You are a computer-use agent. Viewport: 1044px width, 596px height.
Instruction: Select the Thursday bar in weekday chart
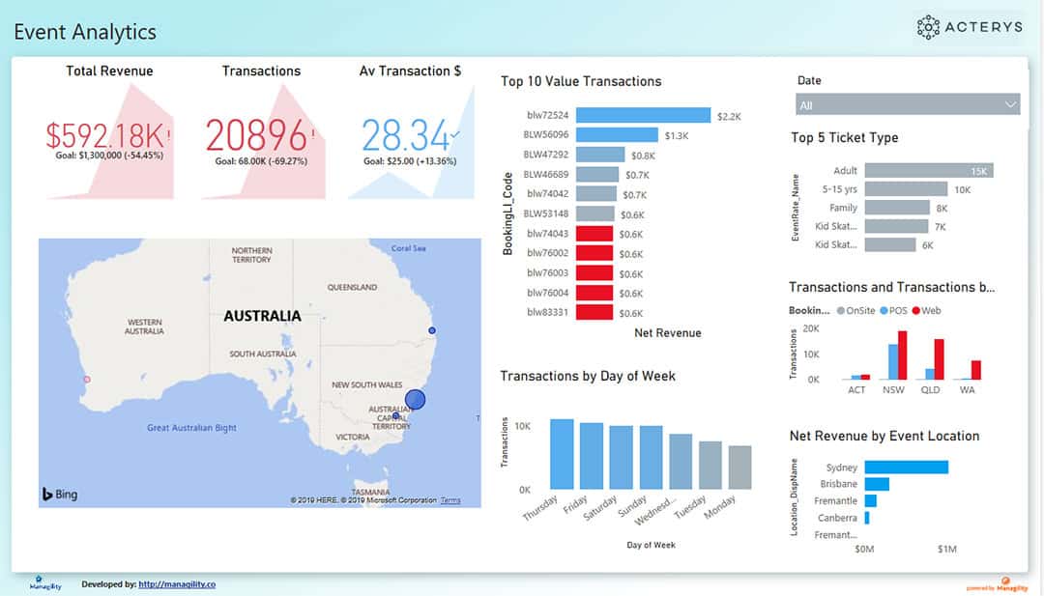point(562,454)
